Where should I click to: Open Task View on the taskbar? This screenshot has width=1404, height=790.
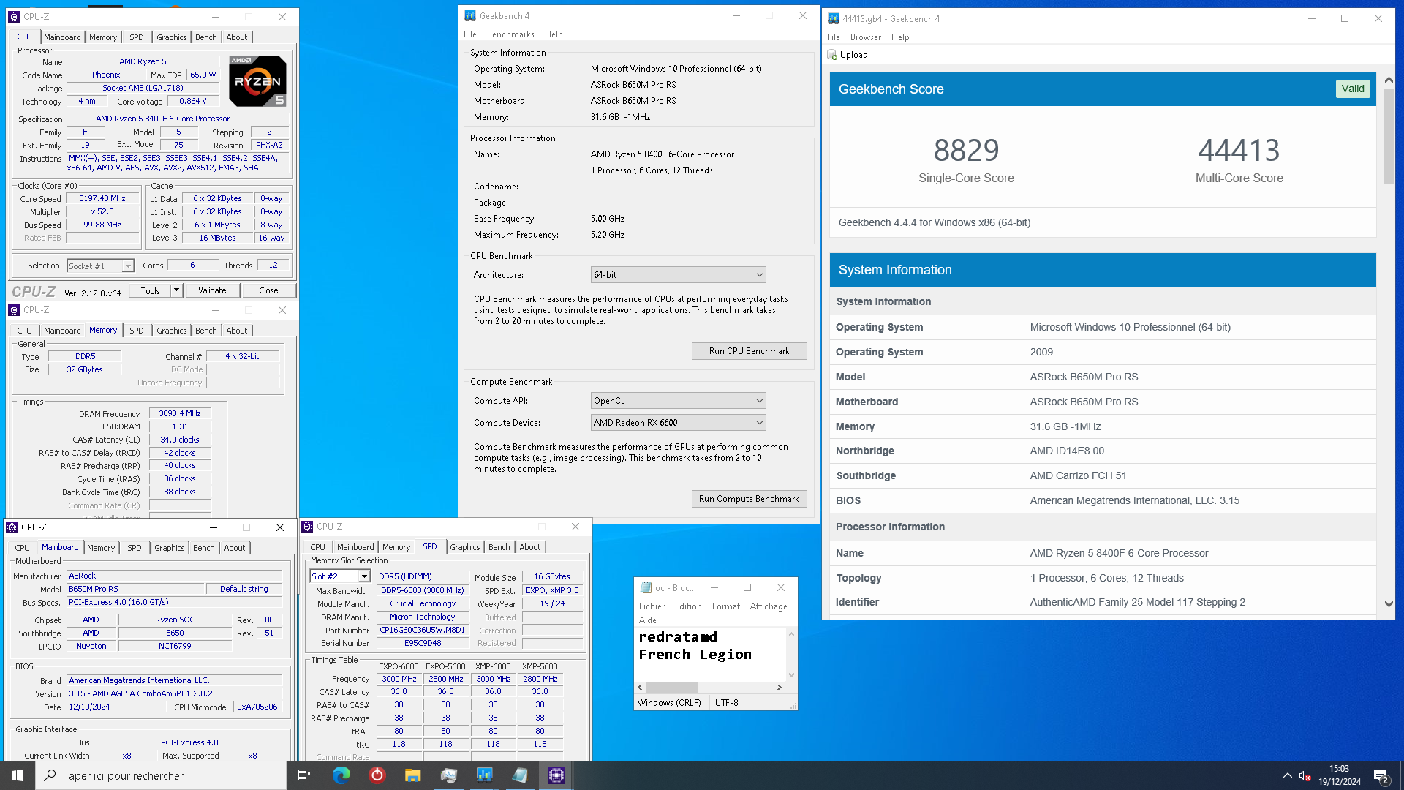[x=304, y=775]
